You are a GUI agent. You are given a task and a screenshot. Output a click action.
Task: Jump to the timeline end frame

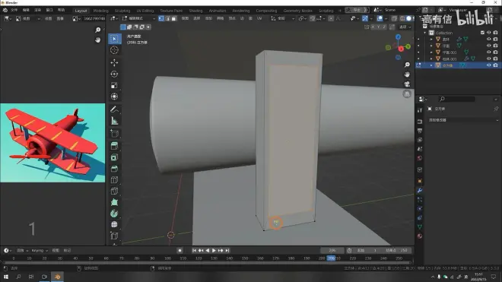click(227, 250)
